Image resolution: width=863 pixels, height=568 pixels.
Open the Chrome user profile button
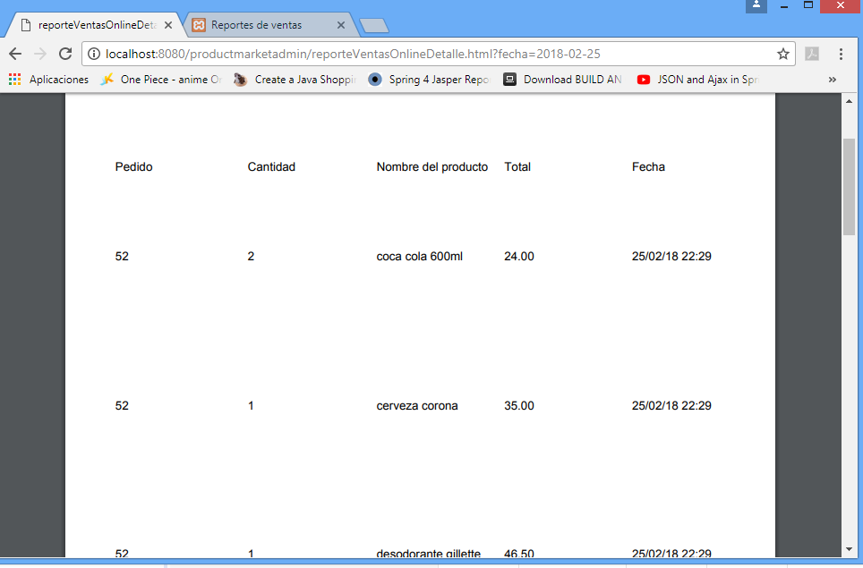756,5
